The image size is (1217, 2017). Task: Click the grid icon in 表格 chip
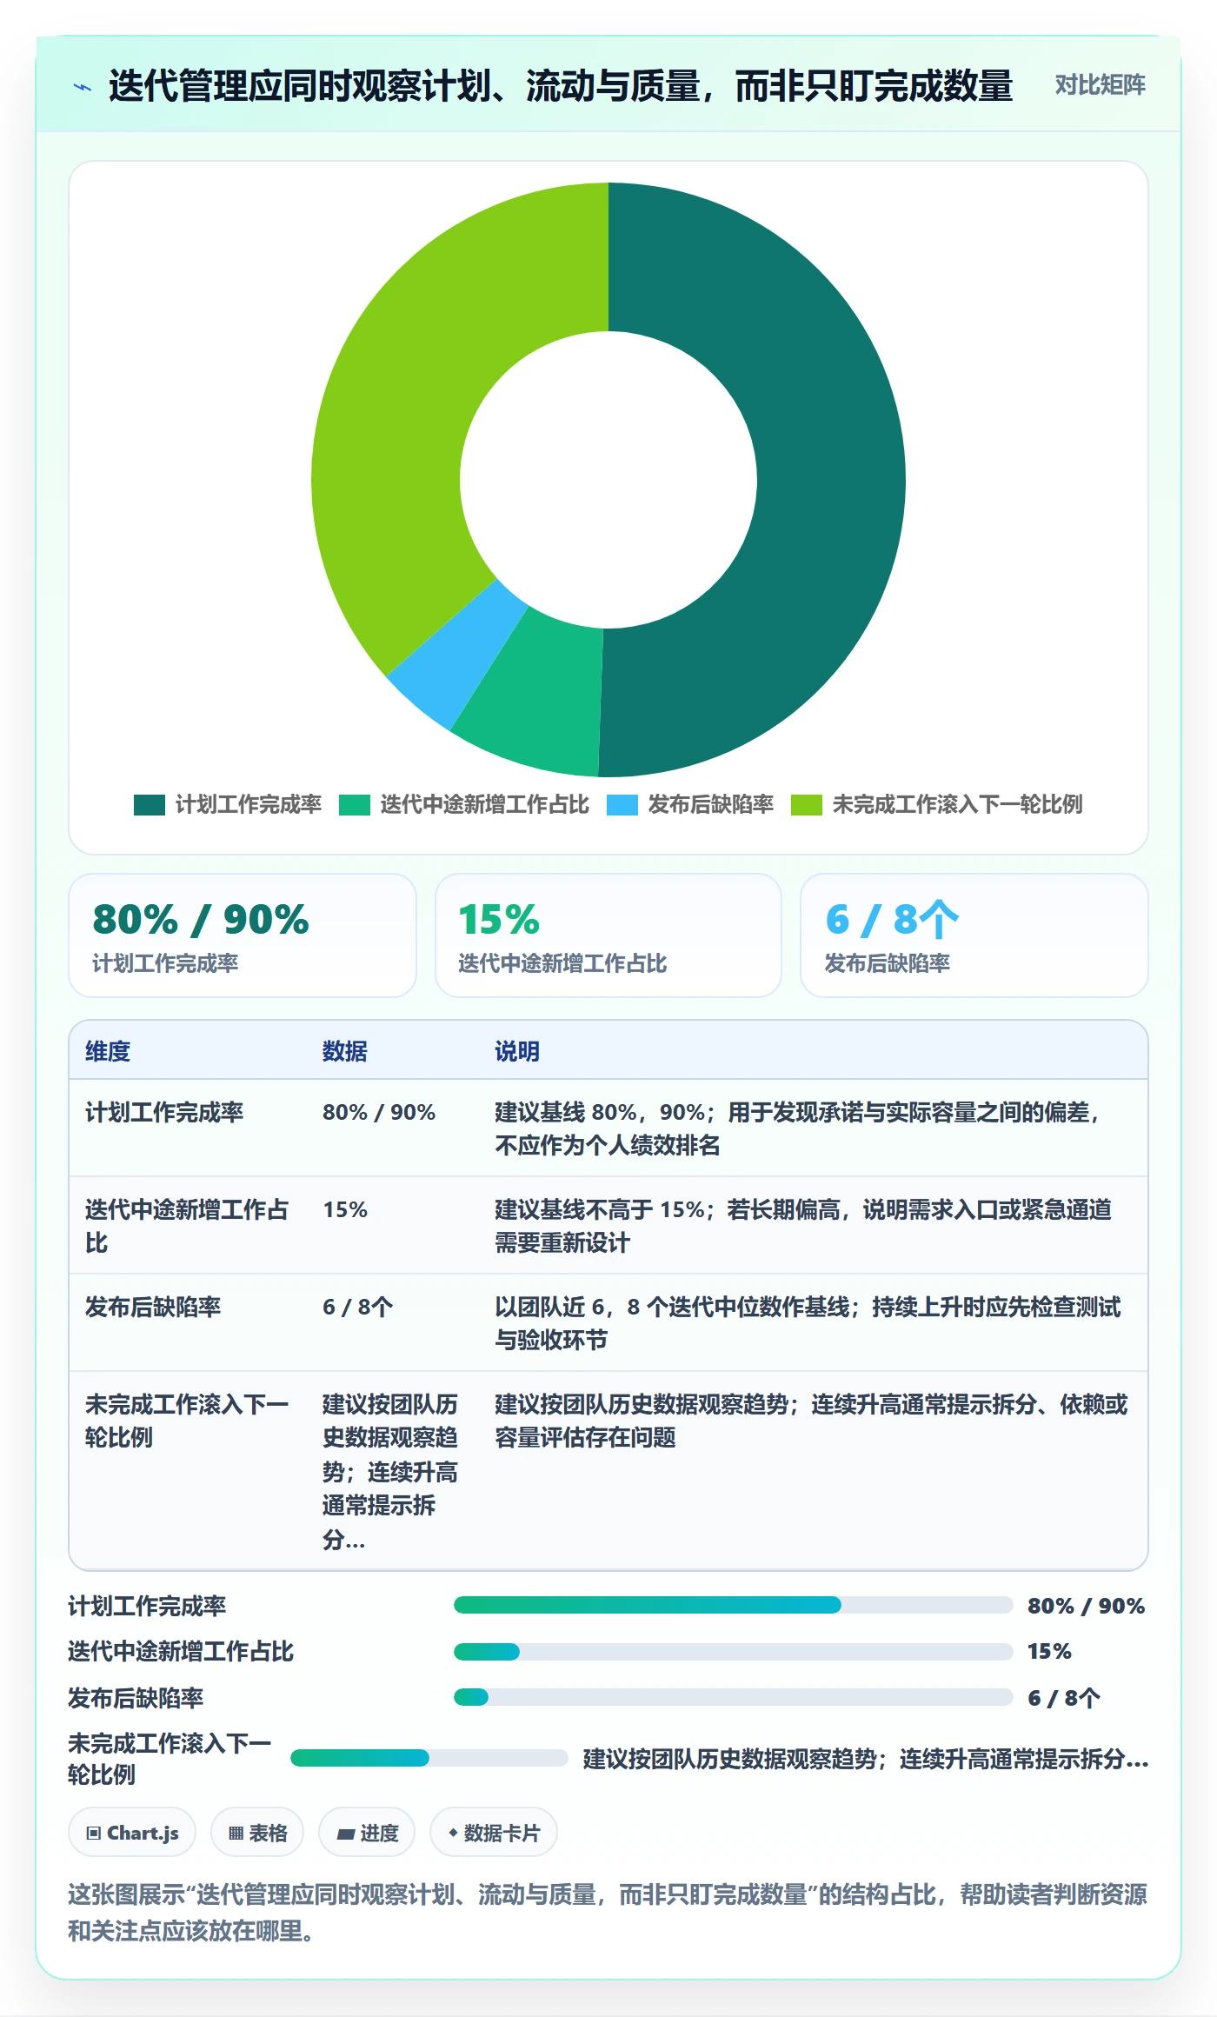(236, 1834)
